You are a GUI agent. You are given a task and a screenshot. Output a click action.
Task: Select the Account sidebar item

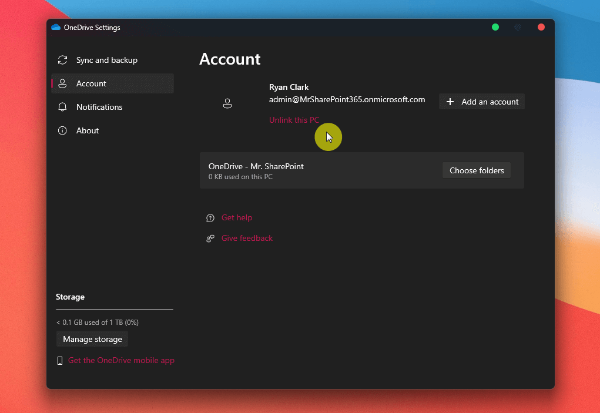click(112, 83)
